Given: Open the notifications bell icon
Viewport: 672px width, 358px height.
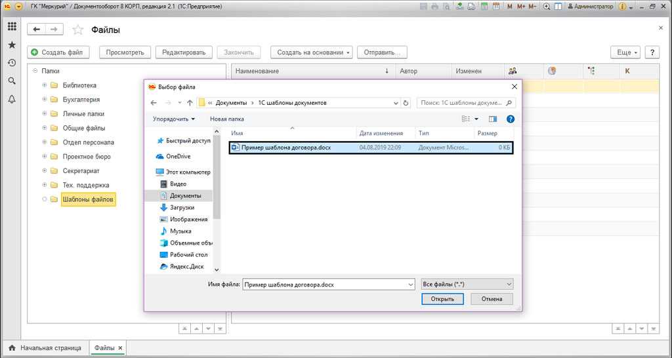Looking at the screenshot, I should (x=12, y=99).
